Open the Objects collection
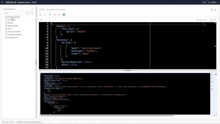 [10, 23]
